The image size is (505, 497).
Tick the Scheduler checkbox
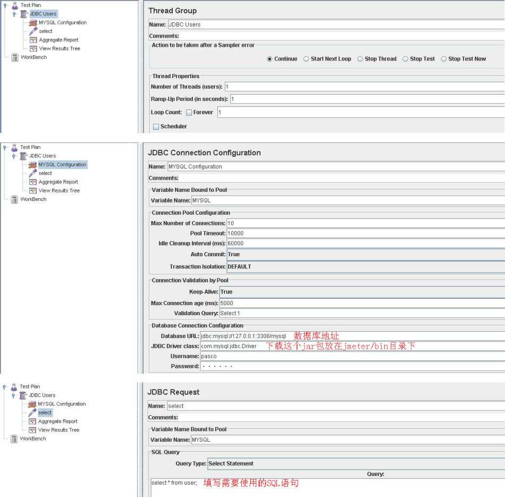156,127
